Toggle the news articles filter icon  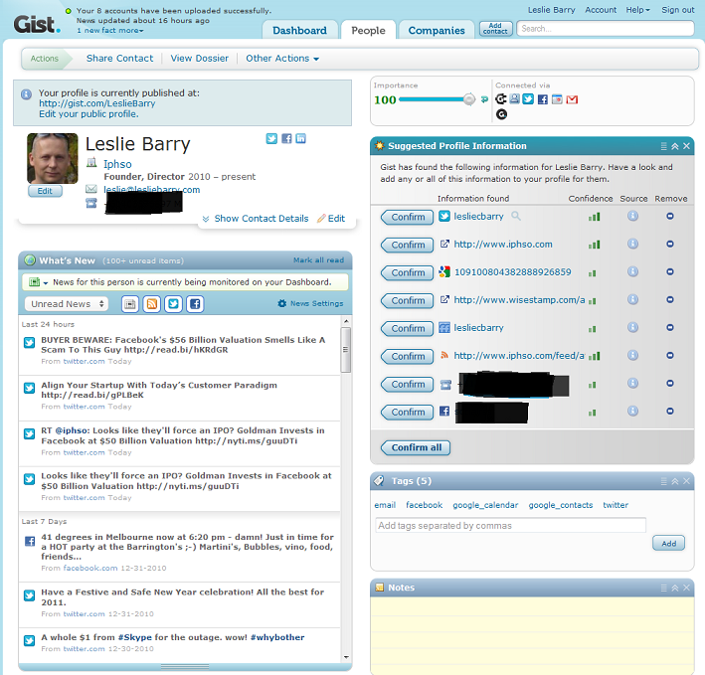[x=130, y=304]
